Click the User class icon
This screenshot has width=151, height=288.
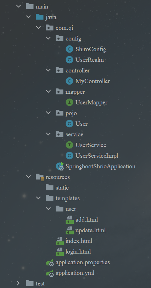tap(69, 124)
